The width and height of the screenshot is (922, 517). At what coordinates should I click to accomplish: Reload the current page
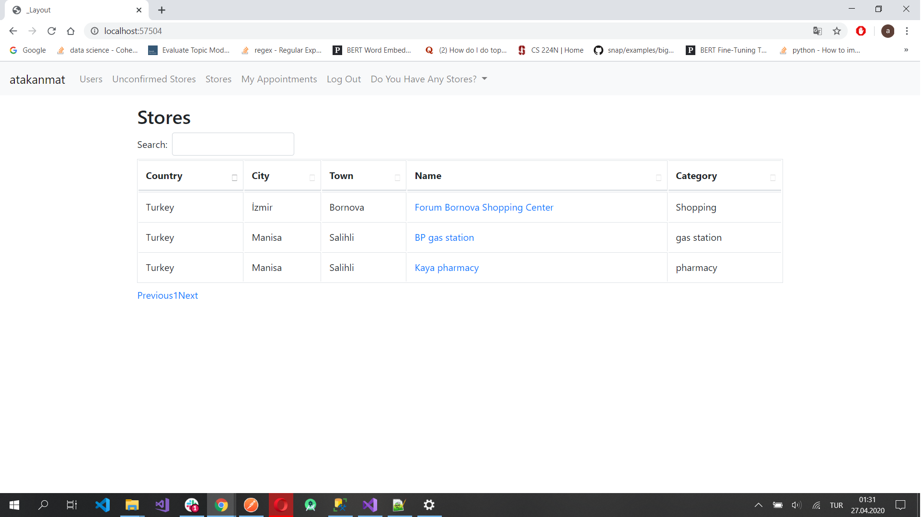52,31
